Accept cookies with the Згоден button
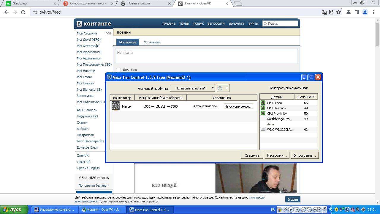Image resolution: width=380 pixels, height=214 pixels. click(293, 199)
